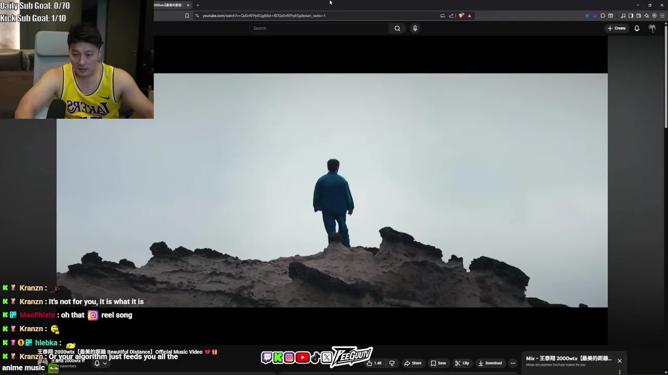Click the Clip scissors button
The height and width of the screenshot is (375, 668).
pos(461,363)
